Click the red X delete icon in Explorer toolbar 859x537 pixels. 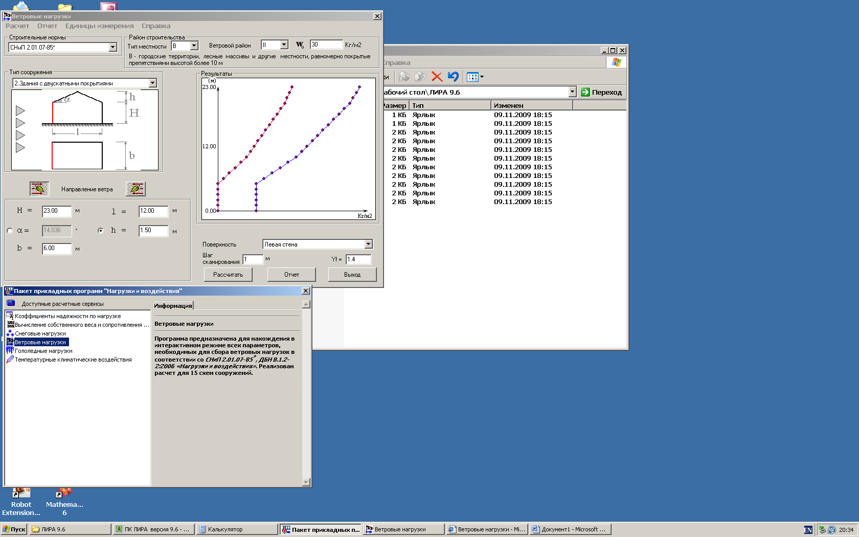click(x=437, y=77)
